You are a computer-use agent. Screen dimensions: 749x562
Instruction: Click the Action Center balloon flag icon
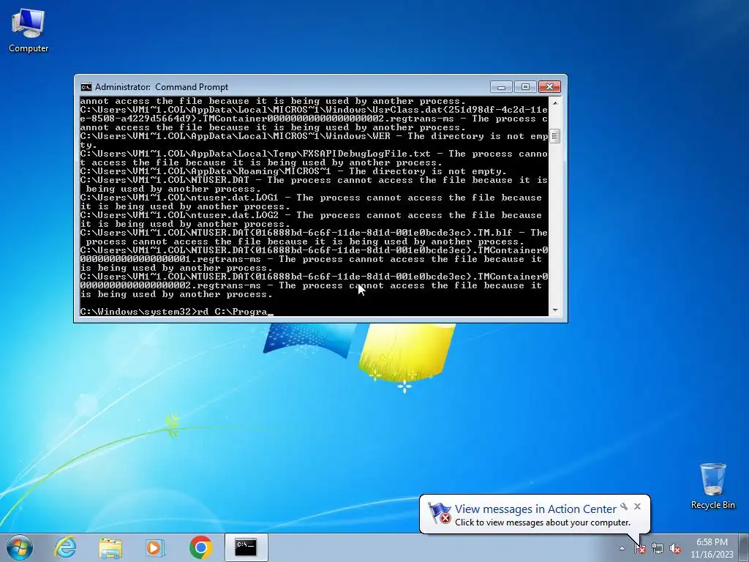[x=439, y=513]
